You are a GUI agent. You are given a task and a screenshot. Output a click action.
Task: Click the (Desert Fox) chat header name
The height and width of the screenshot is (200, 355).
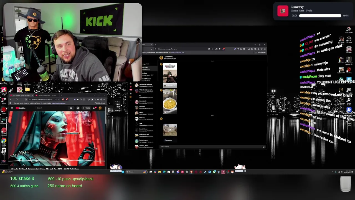(169, 57)
